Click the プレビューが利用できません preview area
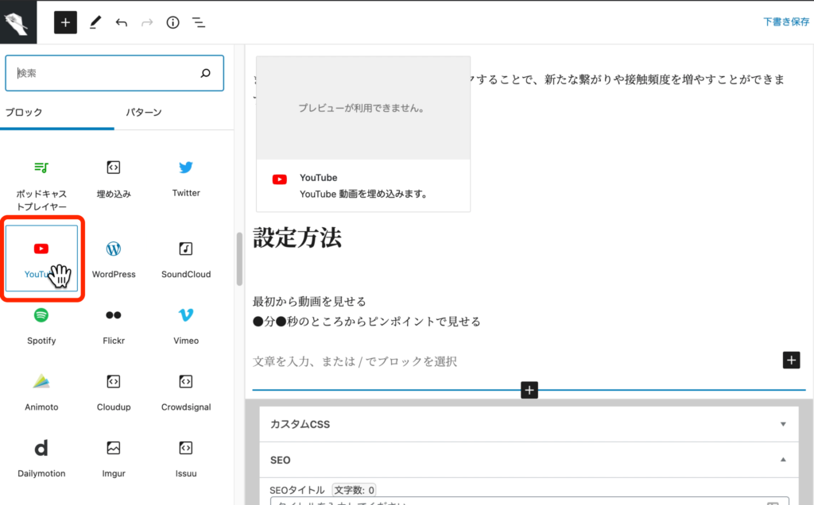814x505 pixels. 363,108
